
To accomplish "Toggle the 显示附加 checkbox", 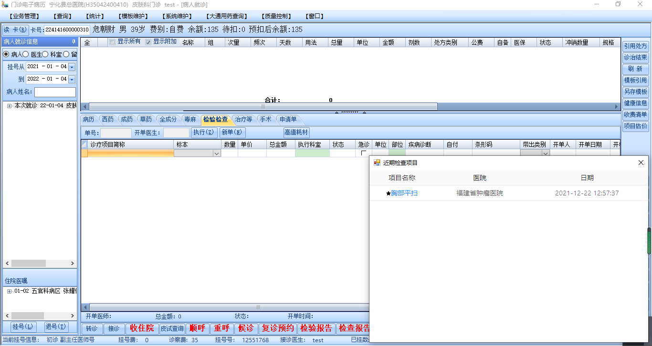I will 148,42.
